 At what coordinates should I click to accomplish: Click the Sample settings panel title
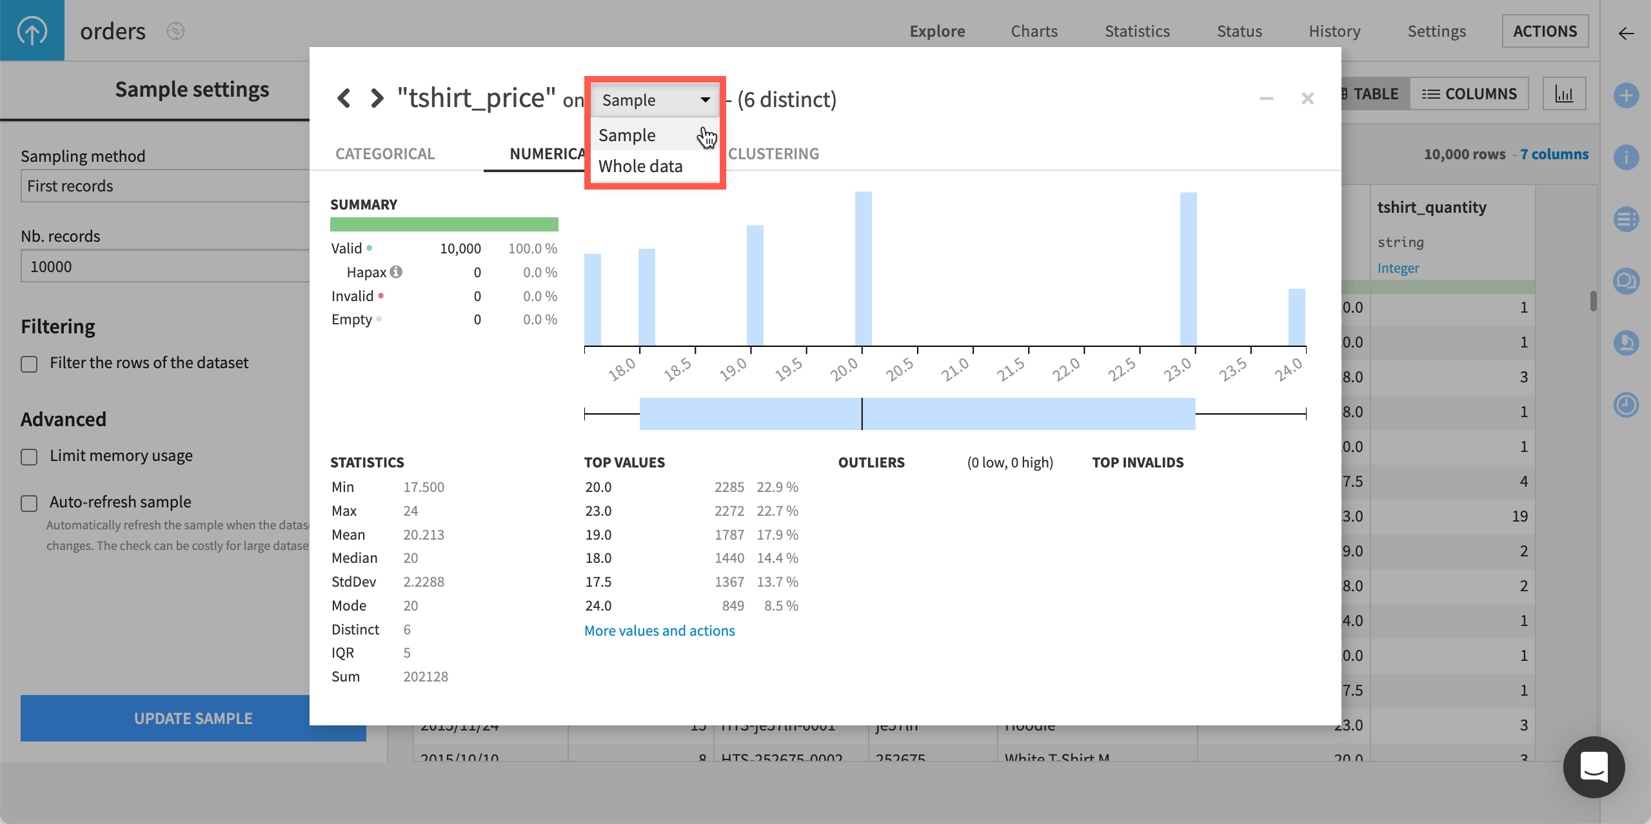click(192, 89)
